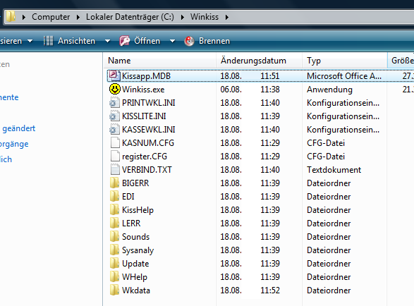
Task: Click the KISSLITE.INI configuration file icon
Action: pos(114,116)
